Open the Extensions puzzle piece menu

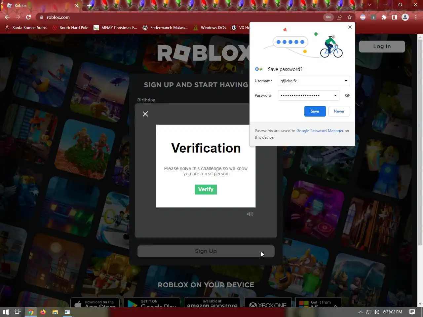coord(384,17)
